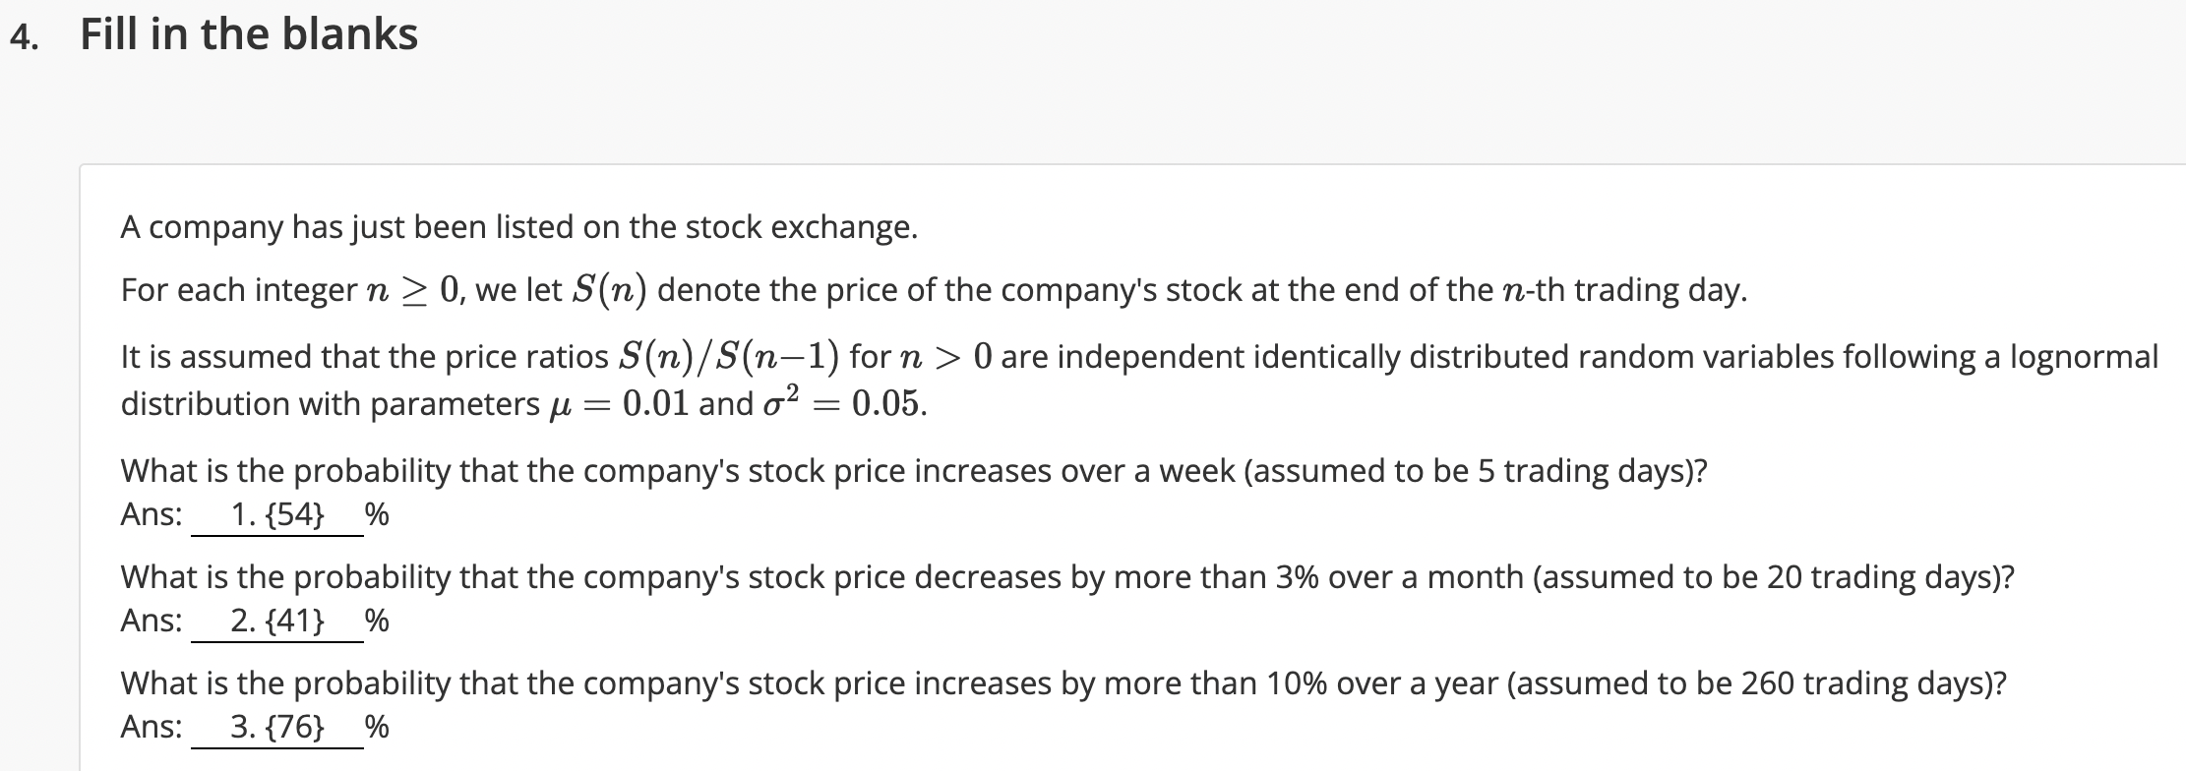The image size is (2186, 771).
Task: Click the second answer blank containing {41}
Action: pyautogui.click(x=276, y=621)
